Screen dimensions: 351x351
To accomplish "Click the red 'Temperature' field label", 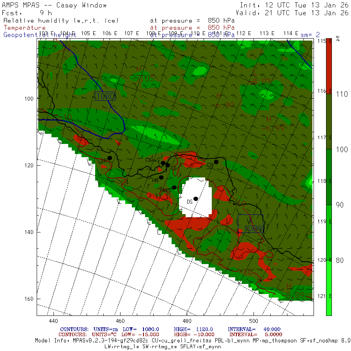I will [25, 28].
